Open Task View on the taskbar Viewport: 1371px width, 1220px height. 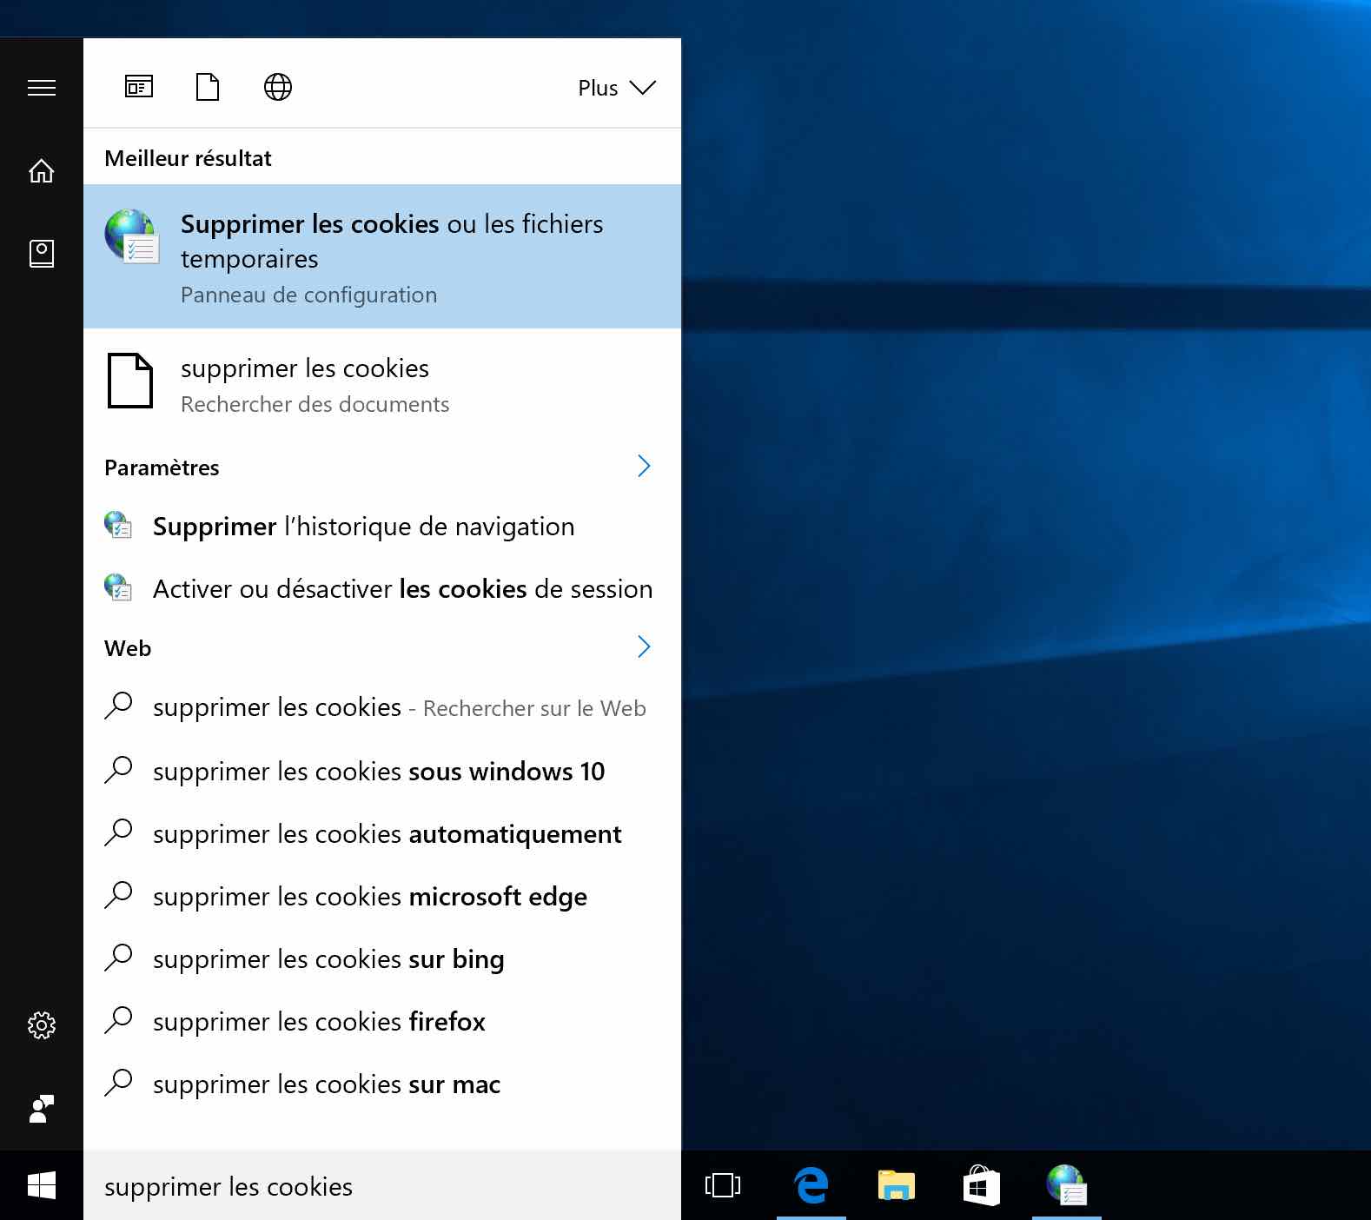(723, 1186)
